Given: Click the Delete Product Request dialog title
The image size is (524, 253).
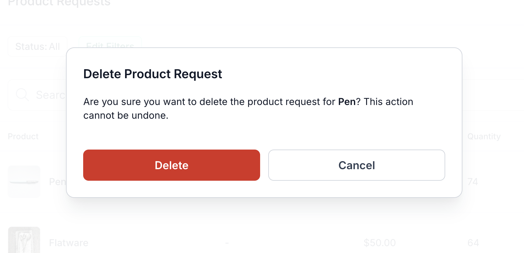Looking at the screenshot, I should pyautogui.click(x=153, y=74).
